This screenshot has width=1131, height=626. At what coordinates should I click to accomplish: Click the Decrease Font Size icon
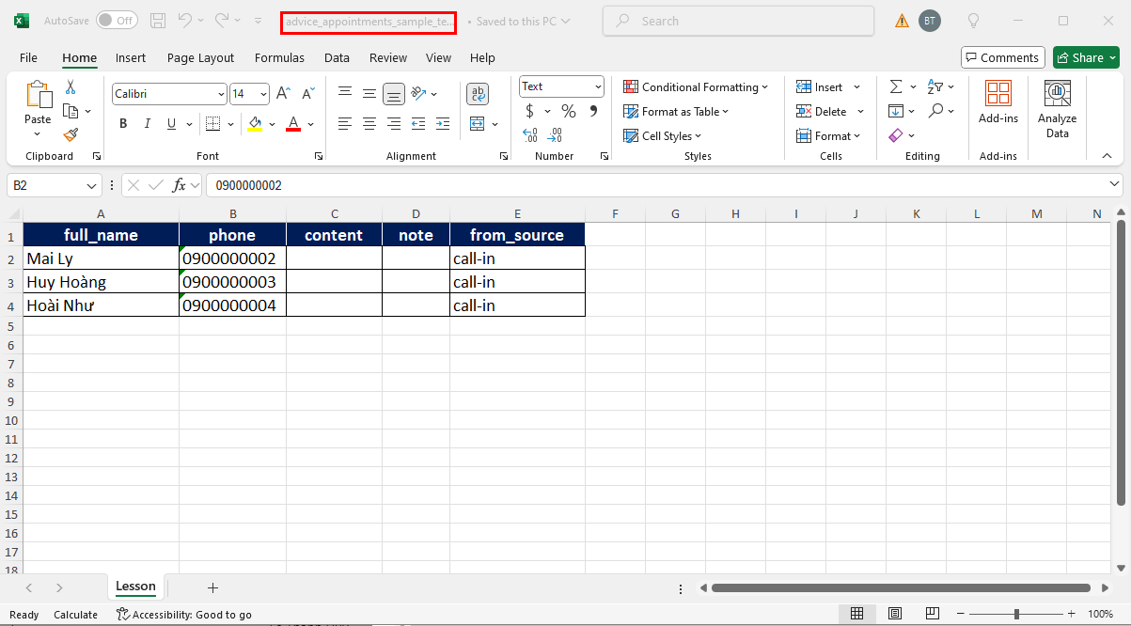click(x=307, y=93)
